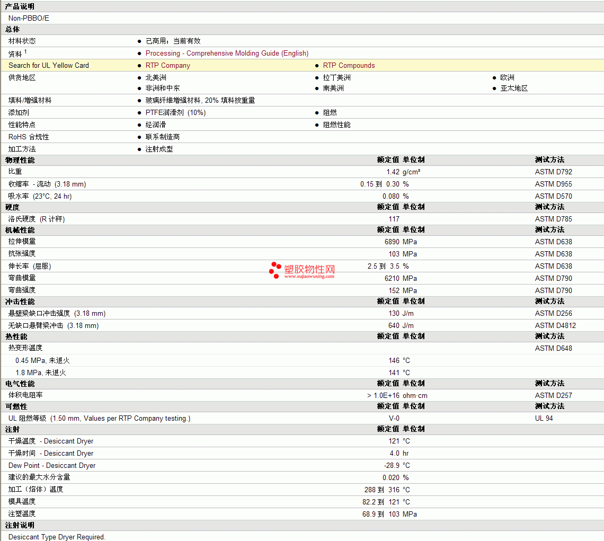Select the drying time value '4.0 hr'
The height and width of the screenshot is (541, 604).
coord(399,454)
